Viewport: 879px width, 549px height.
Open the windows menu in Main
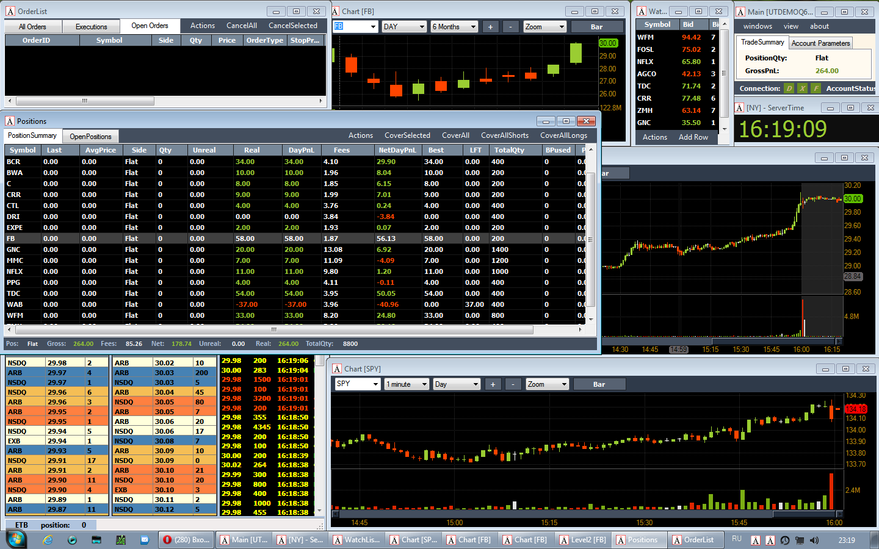[758, 26]
